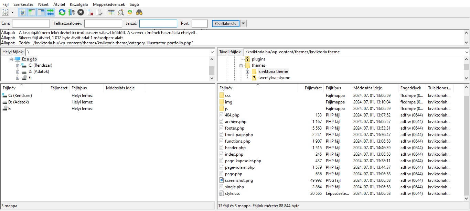Toggle directory comparison
The width and height of the screenshot is (470, 211).
click(121, 12)
